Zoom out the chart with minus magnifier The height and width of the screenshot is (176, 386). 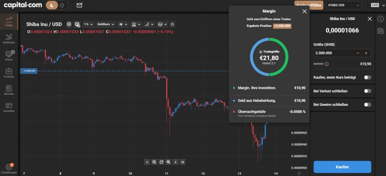tap(154, 162)
